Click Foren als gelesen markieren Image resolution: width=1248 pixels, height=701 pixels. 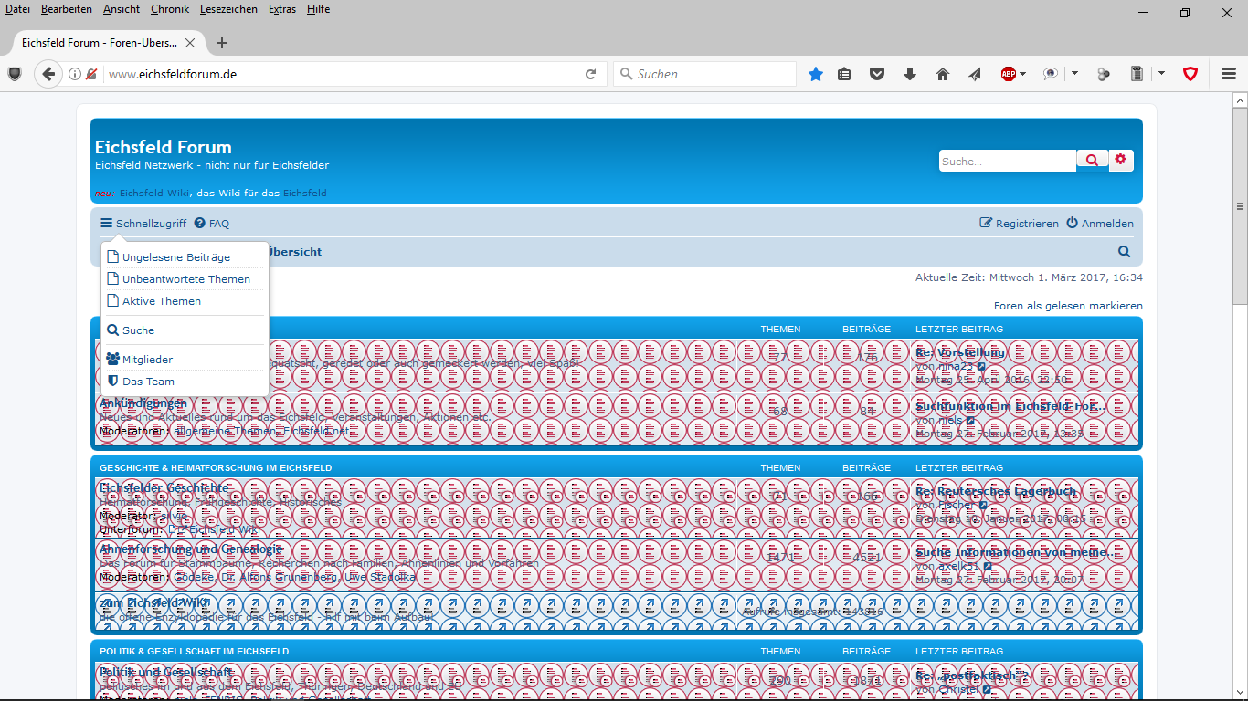pyautogui.click(x=1068, y=306)
